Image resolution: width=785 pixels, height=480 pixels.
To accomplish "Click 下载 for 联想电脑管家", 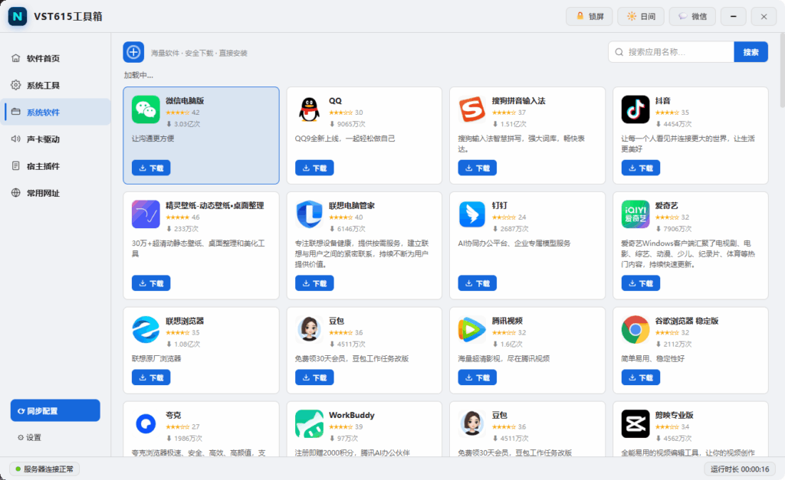I will [x=314, y=283].
